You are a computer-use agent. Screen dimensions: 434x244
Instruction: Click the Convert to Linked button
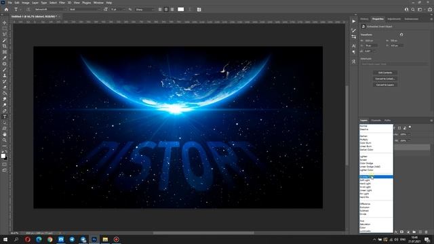(385, 79)
